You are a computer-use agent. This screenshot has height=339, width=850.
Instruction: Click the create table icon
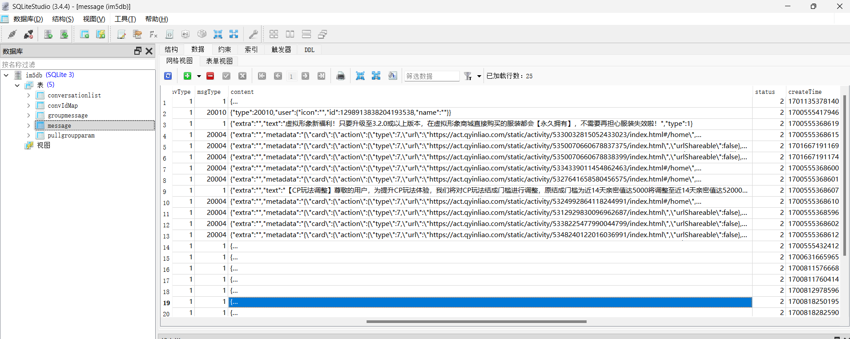pos(85,34)
